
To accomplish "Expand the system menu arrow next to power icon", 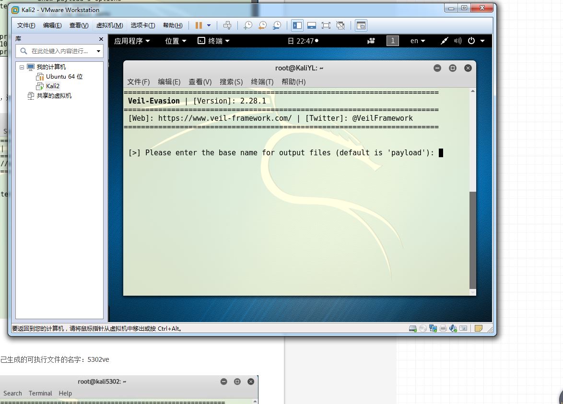I will tap(482, 41).
